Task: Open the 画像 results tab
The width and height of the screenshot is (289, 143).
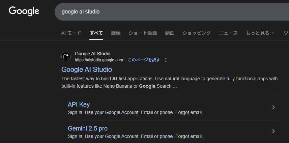Action: [x=116, y=33]
